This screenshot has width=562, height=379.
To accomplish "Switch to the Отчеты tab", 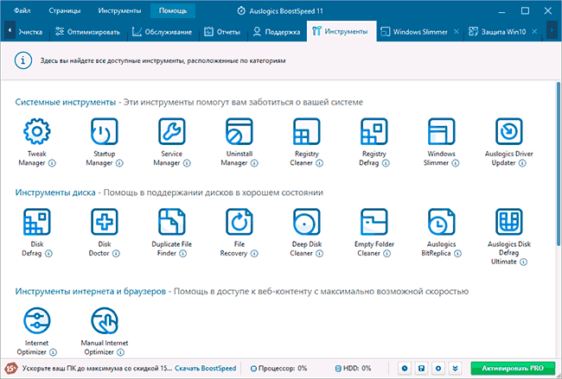I will tap(222, 32).
